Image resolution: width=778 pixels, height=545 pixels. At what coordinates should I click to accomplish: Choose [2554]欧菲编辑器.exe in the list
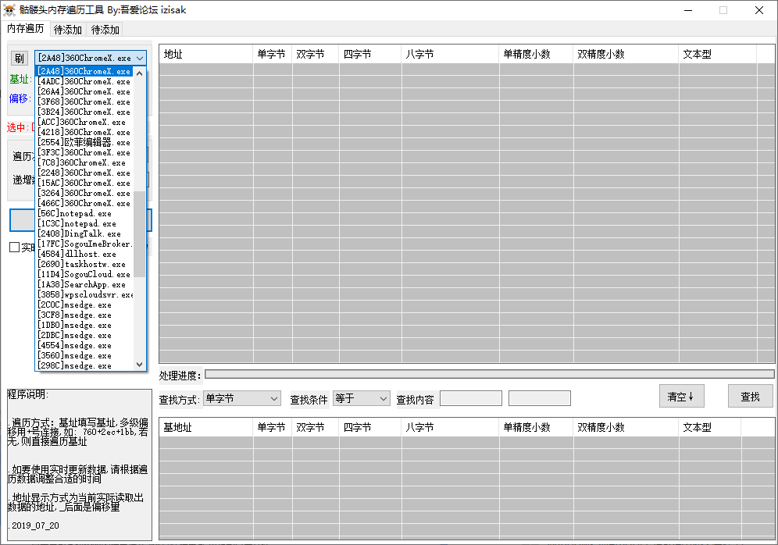pos(84,142)
